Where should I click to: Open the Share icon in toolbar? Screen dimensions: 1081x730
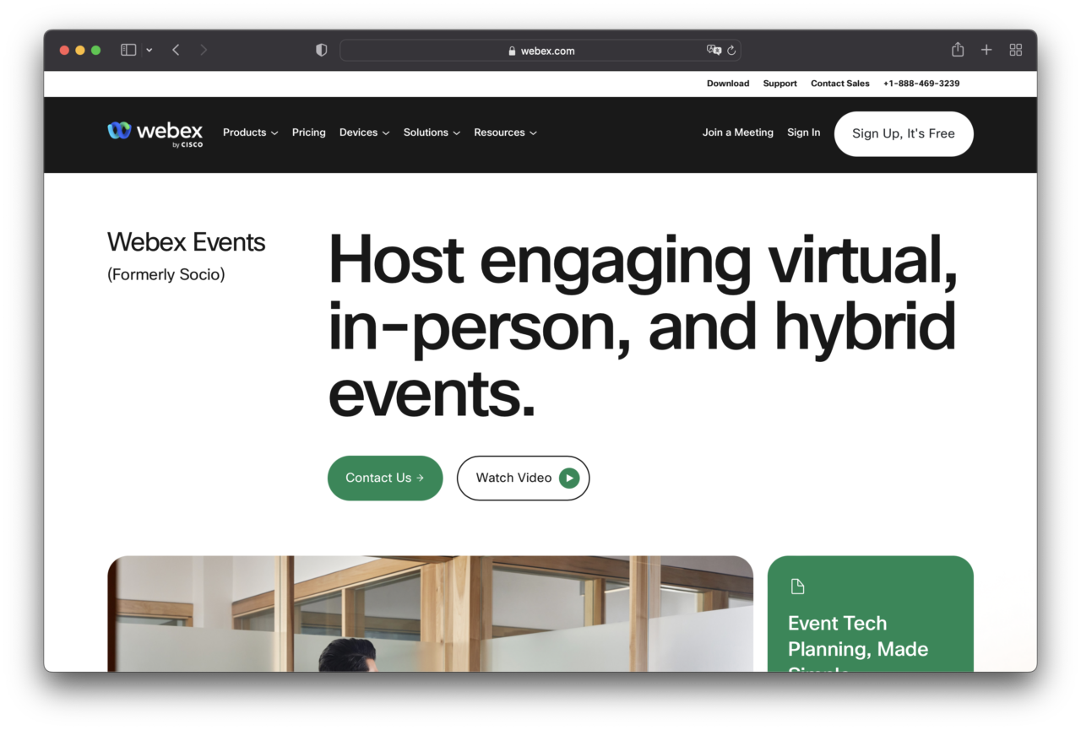958,50
